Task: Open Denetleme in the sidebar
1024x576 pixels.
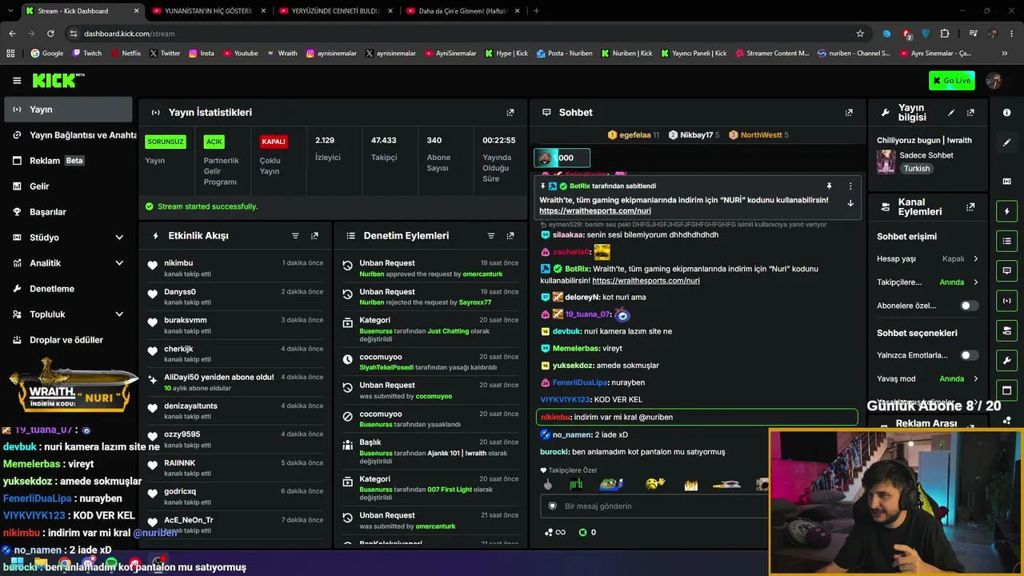Action: pyautogui.click(x=68, y=289)
